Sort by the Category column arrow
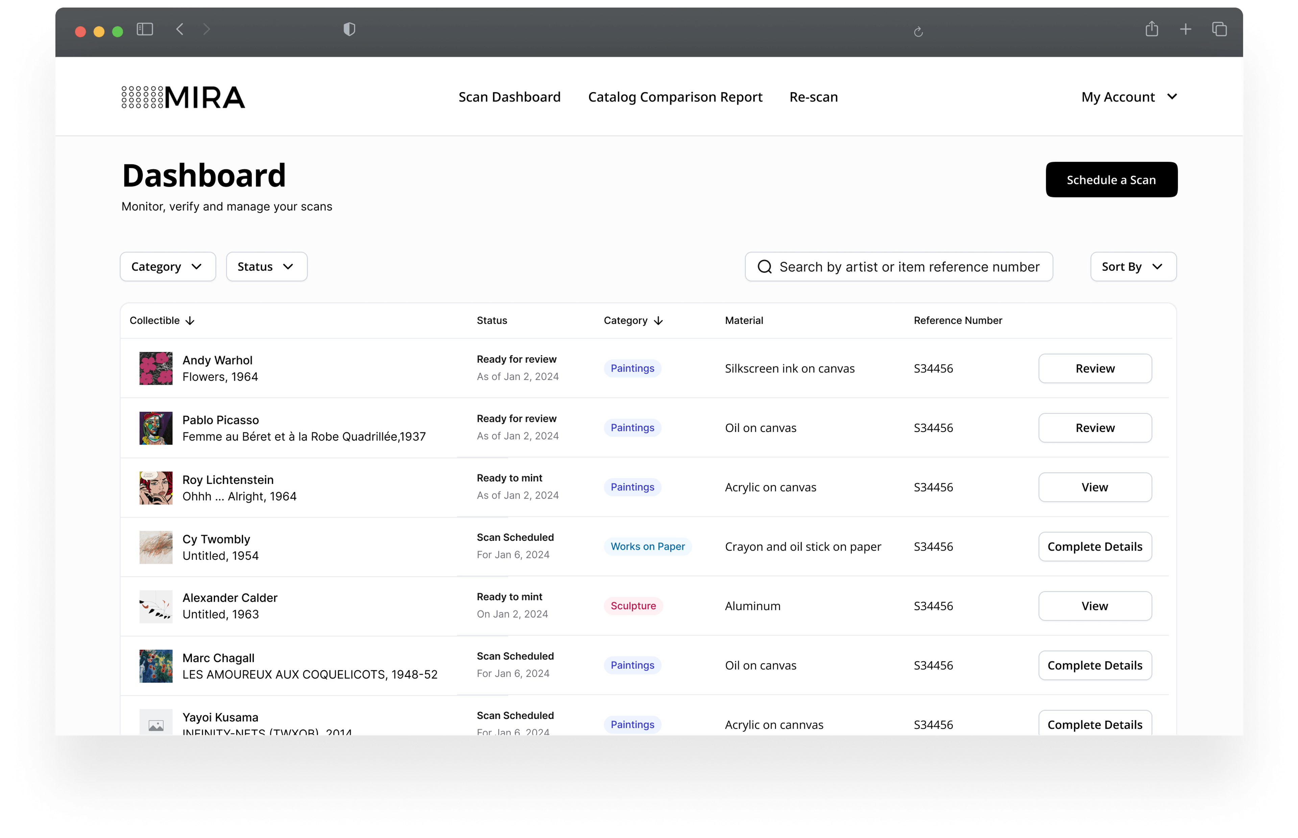Viewport: 1298px width, 838px height. [x=658, y=320]
